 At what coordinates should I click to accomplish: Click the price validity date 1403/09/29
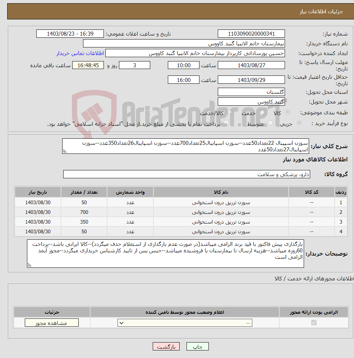tap(251, 80)
